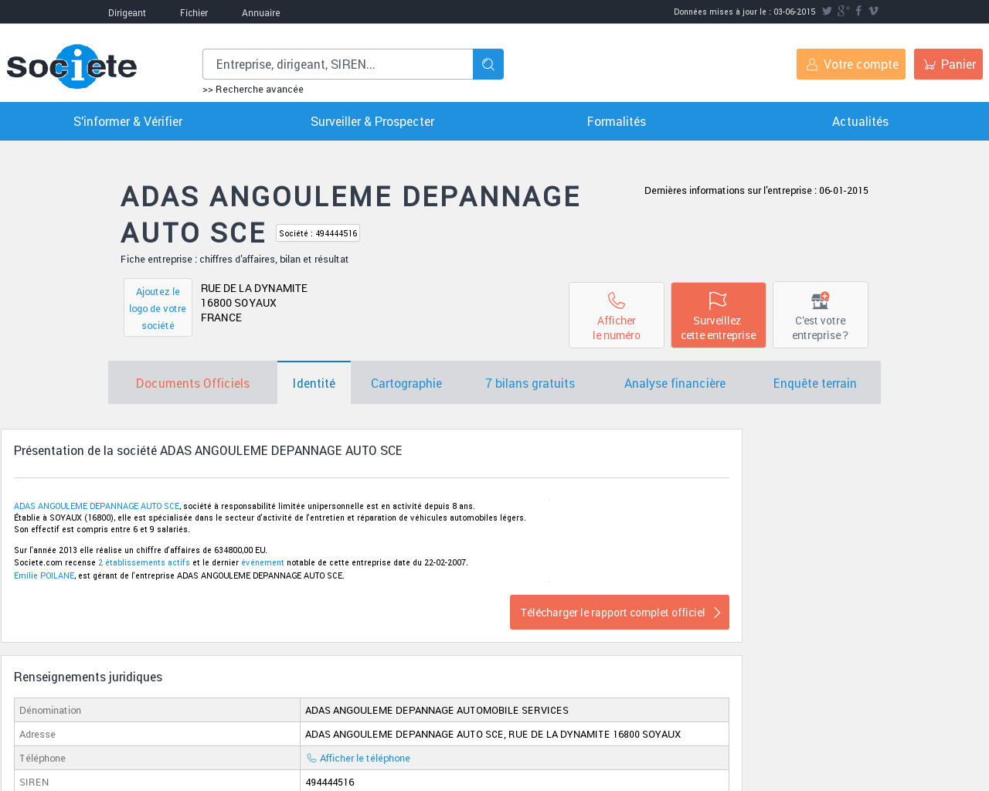Click the SIREN value 494444516 in table
This screenshot has height=791, width=989.
point(330,782)
